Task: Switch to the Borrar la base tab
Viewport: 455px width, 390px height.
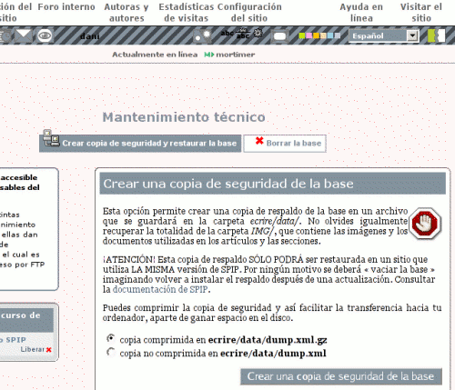Action: point(285,144)
